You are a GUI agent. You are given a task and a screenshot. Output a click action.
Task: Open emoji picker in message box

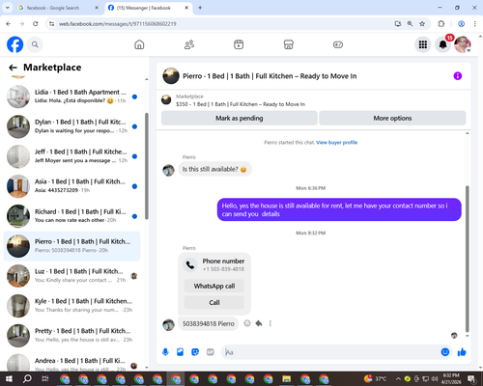tap(445, 352)
